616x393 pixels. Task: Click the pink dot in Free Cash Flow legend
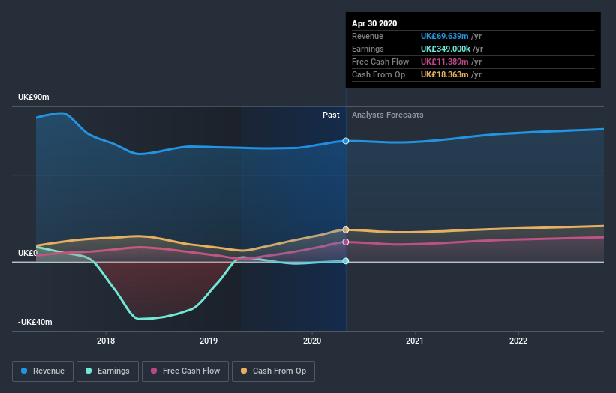point(154,370)
